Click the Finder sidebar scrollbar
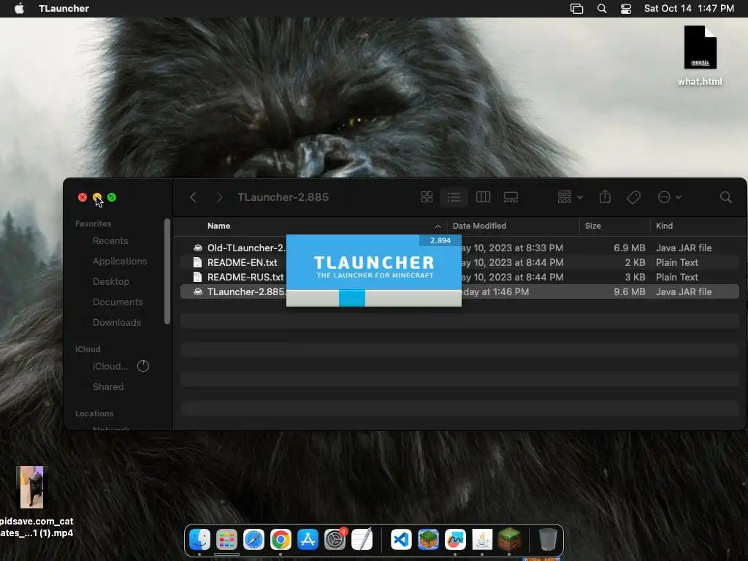The height and width of the screenshot is (561, 748). (x=167, y=272)
